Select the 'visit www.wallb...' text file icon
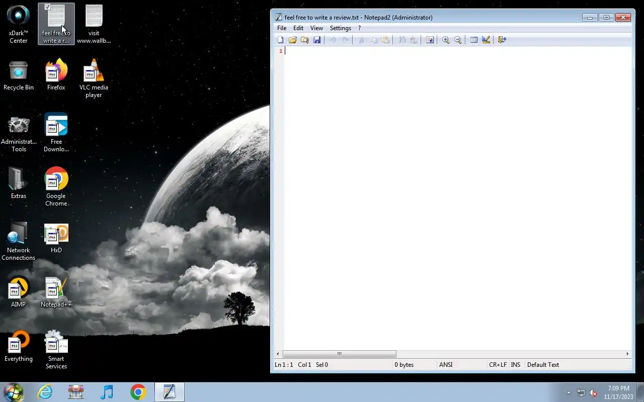Viewport: 644px width, 402px height. point(94,24)
